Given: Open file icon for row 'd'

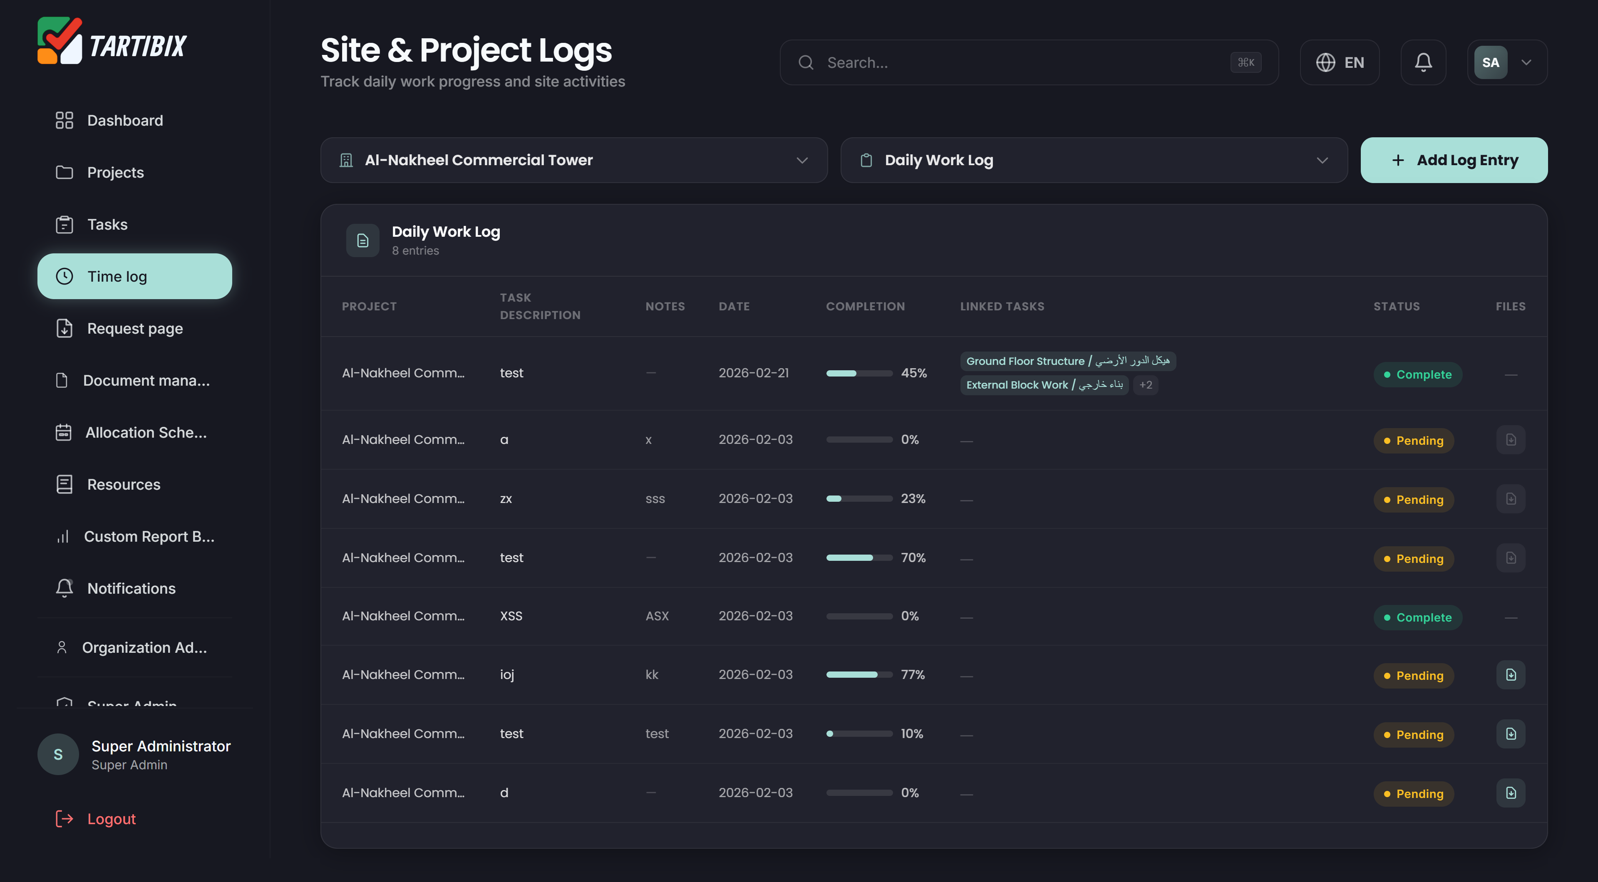Looking at the screenshot, I should click(x=1511, y=793).
